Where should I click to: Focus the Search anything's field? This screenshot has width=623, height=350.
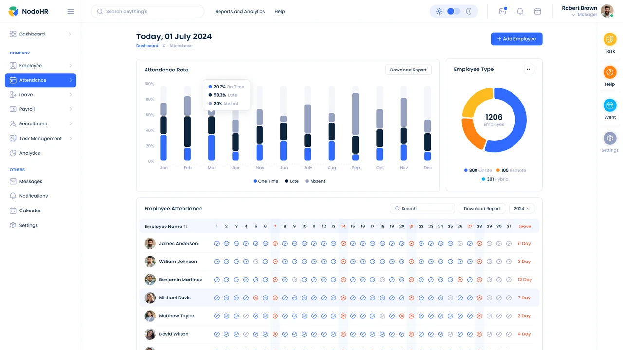tap(147, 11)
